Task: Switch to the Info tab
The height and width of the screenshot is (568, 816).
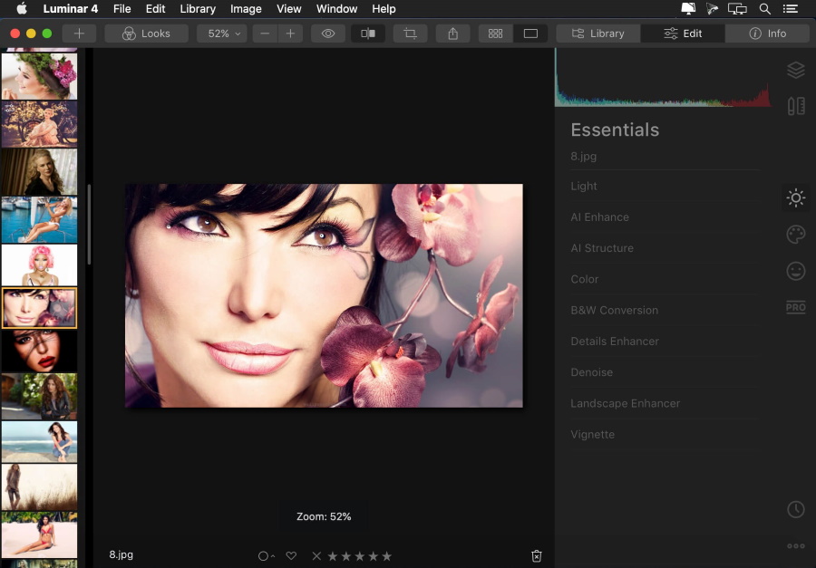Action: click(x=768, y=34)
